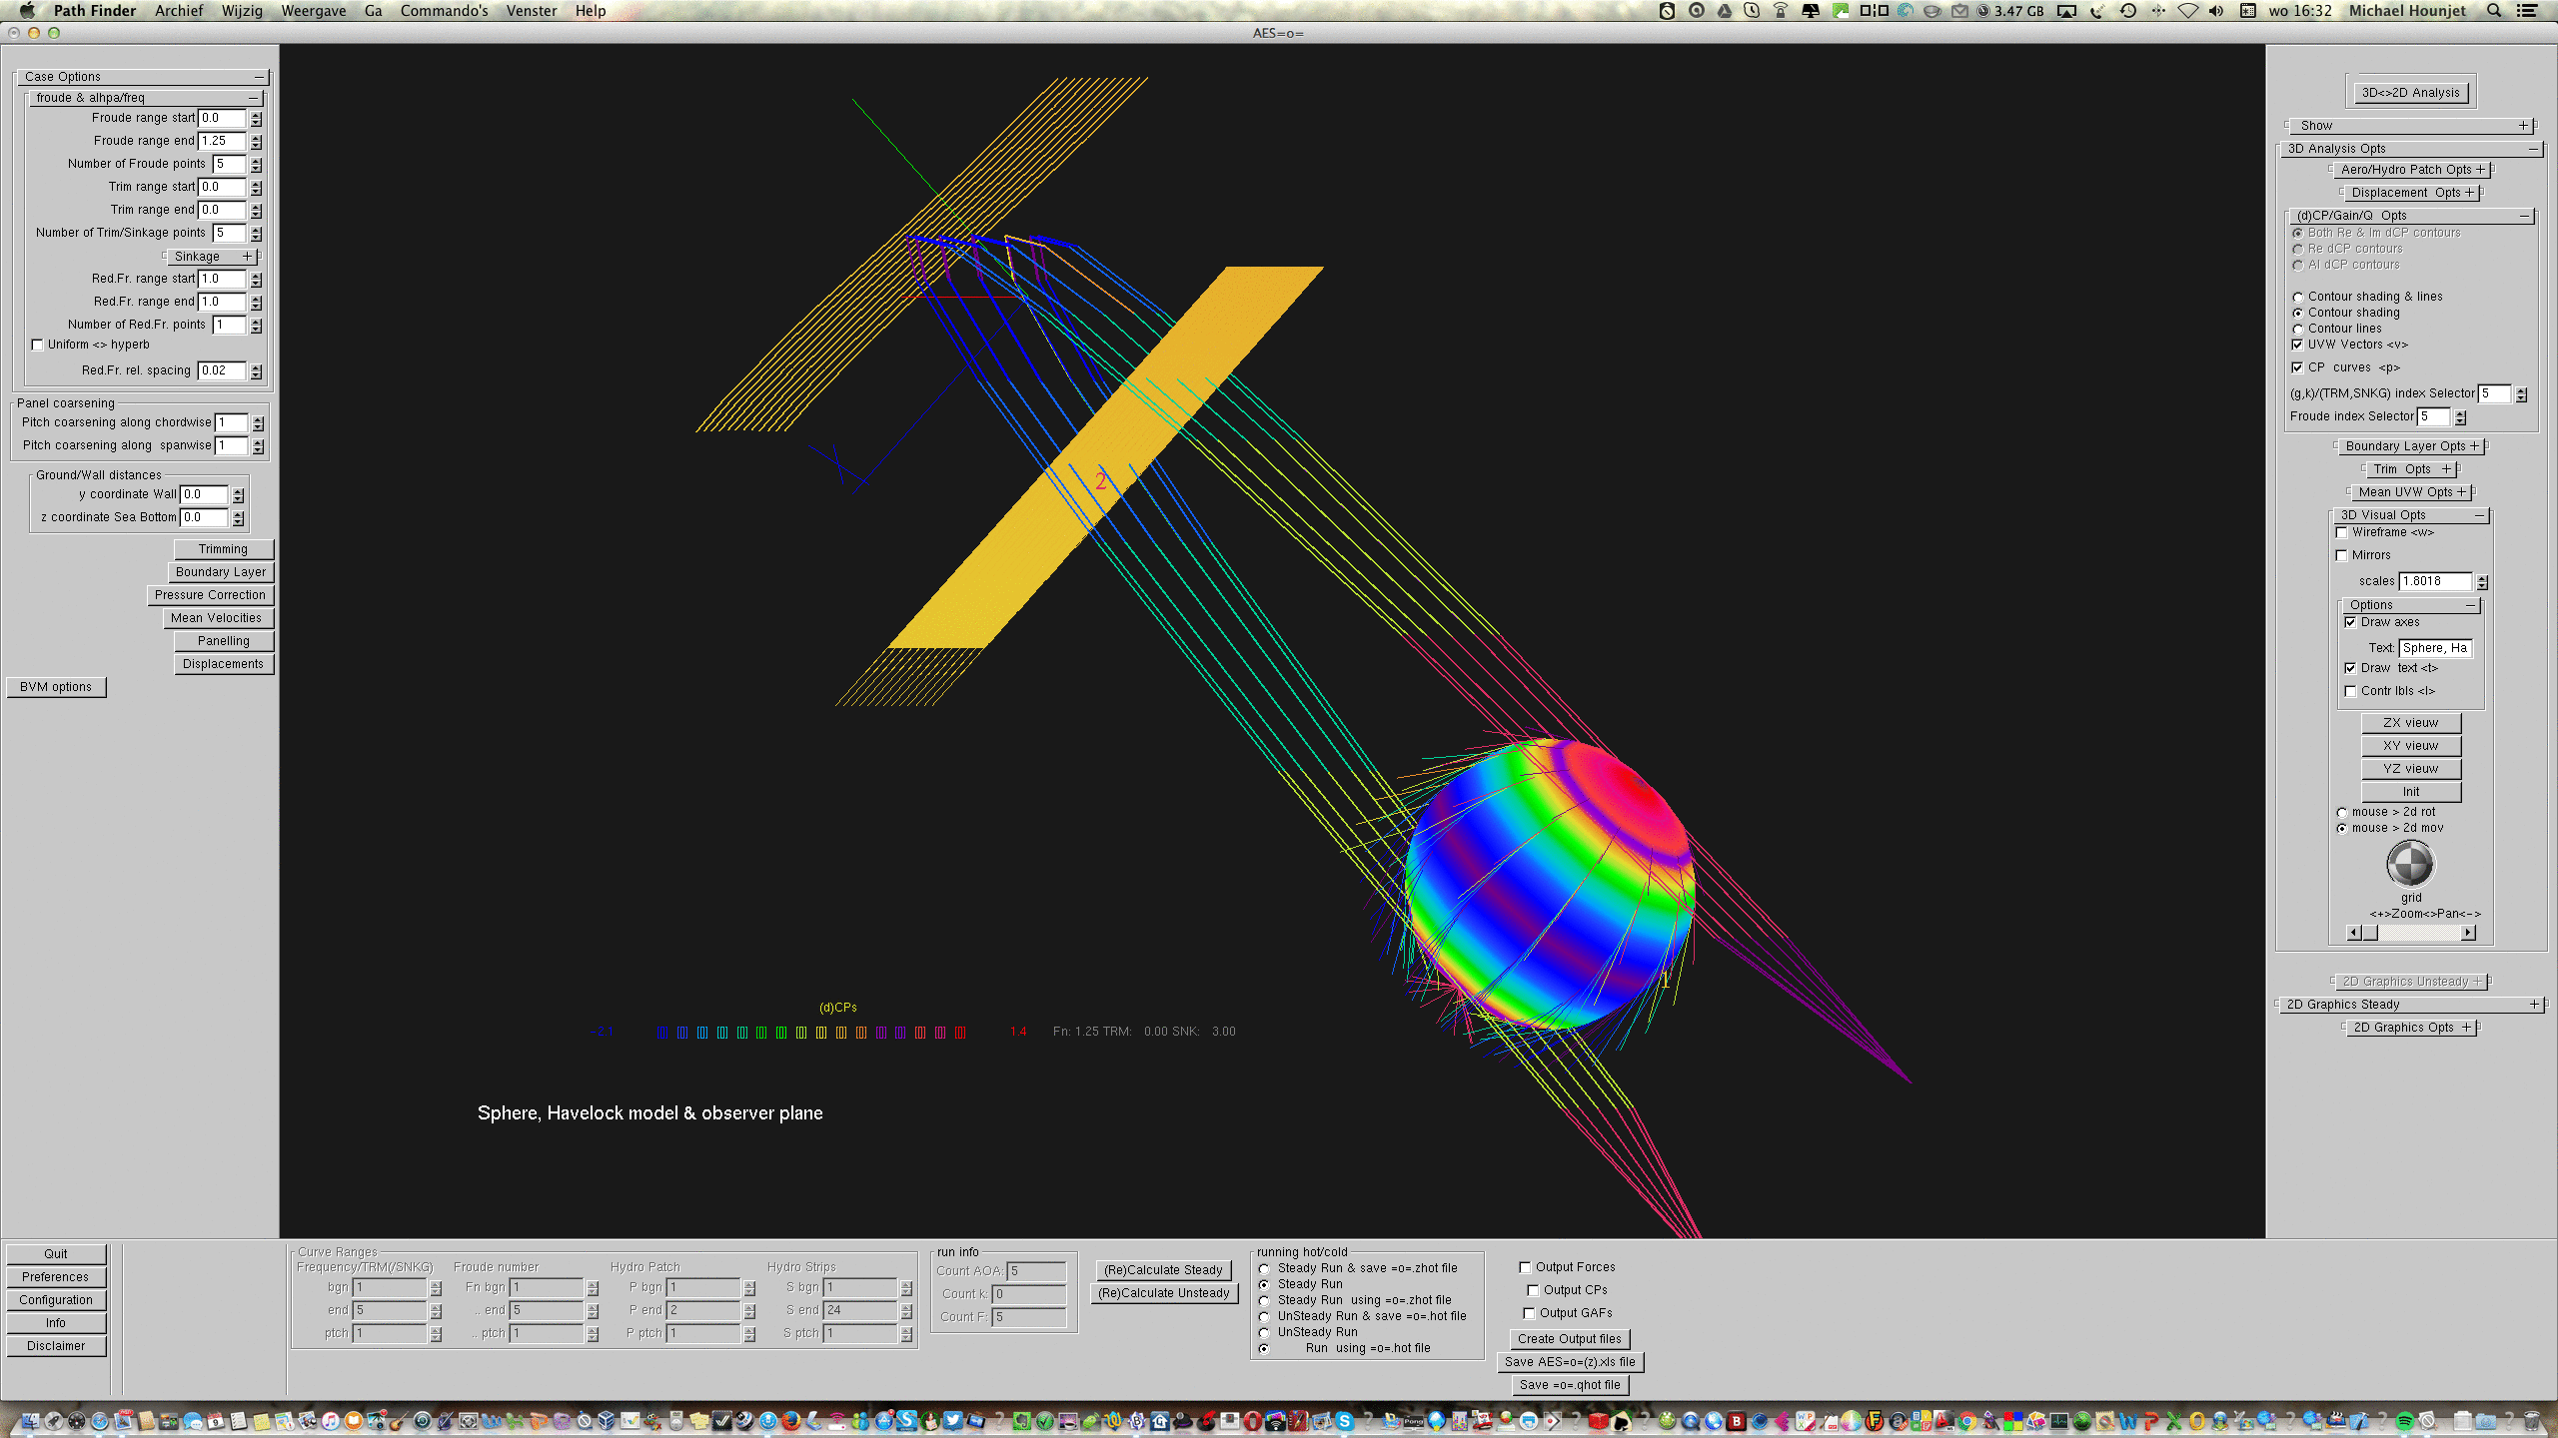Click Create Output files button
This screenshot has width=2558, height=1438.
click(x=1569, y=1339)
